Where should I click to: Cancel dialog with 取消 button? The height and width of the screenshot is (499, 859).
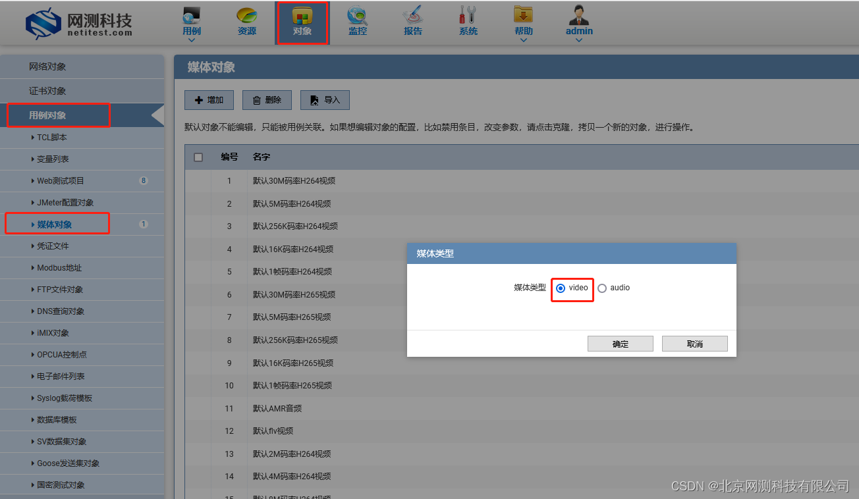[x=695, y=344]
